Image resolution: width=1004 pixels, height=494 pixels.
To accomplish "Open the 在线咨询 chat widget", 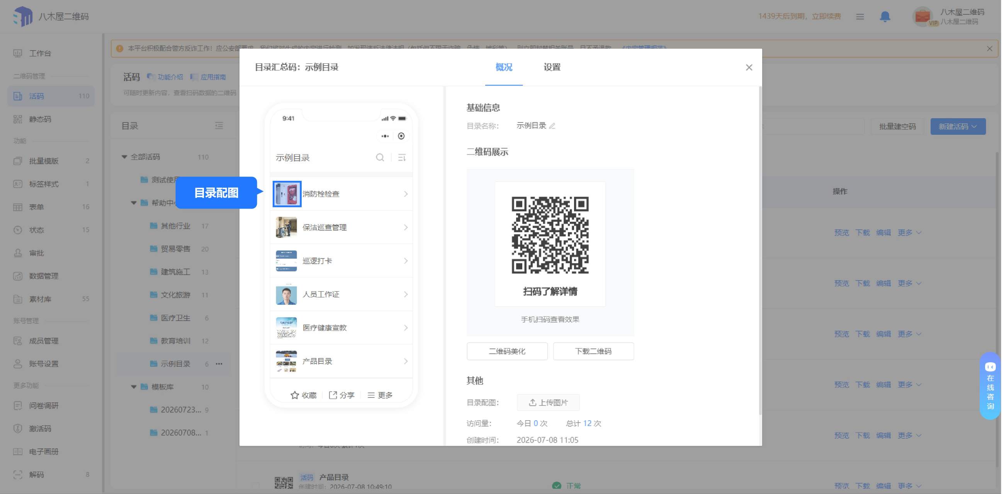I will click(x=990, y=386).
